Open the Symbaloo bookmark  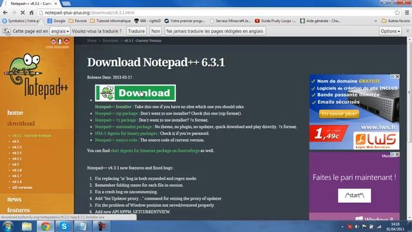(21, 21)
